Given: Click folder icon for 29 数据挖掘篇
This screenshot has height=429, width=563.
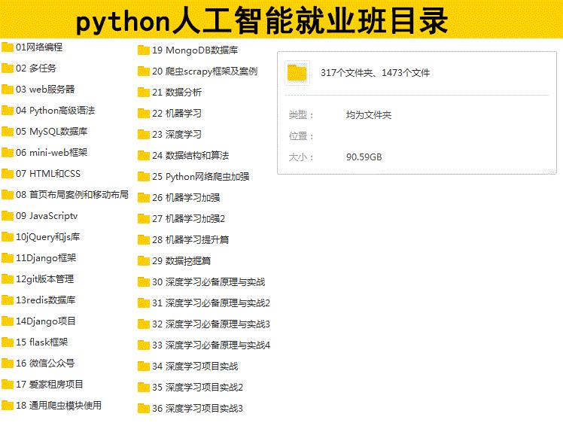Looking at the screenshot, I should [x=144, y=261].
